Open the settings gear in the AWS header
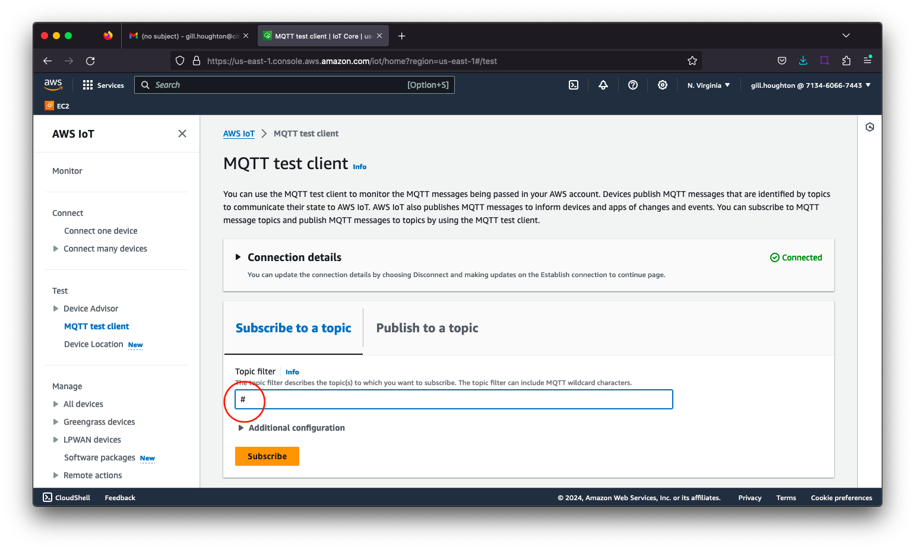Screen dimensions: 915x550 (x=663, y=85)
